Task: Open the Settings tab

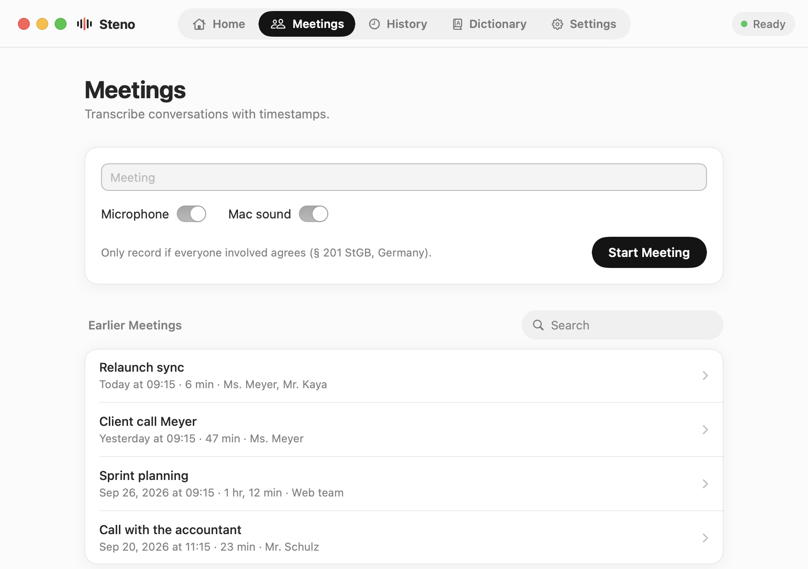Action: point(584,24)
